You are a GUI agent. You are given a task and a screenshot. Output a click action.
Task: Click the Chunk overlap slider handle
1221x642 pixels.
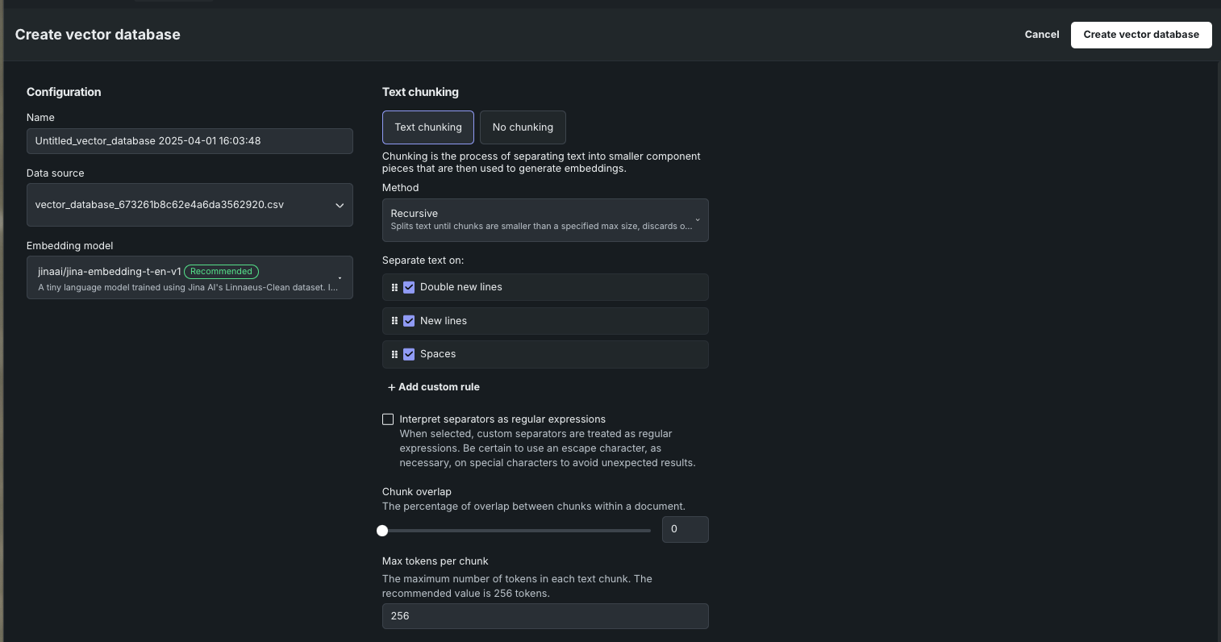pos(382,531)
